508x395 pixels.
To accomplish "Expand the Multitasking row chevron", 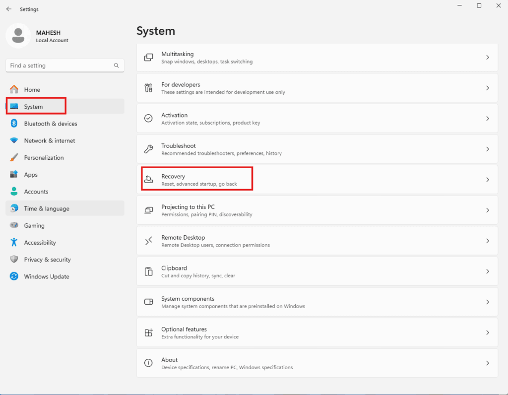I will [x=487, y=58].
